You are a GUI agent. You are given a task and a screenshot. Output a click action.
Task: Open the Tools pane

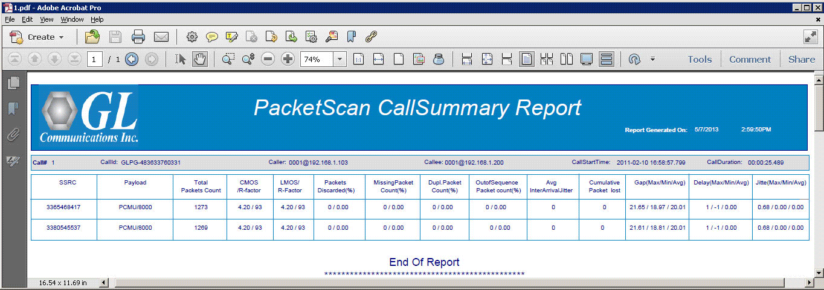click(700, 59)
